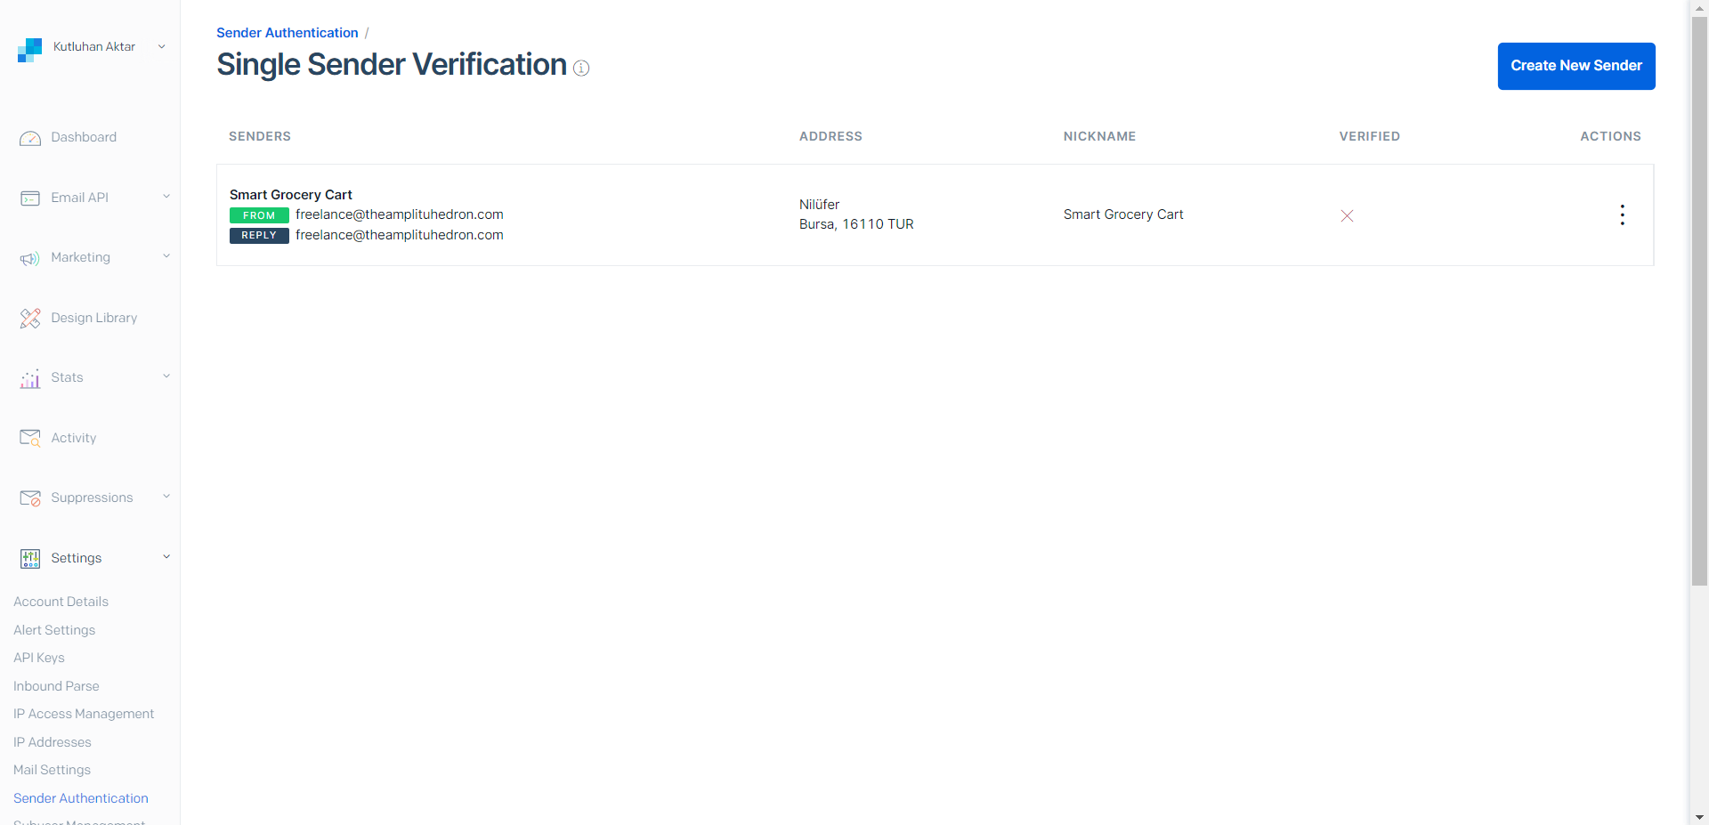Click the page vertical scrollbar thumb

pyautogui.click(x=1699, y=303)
